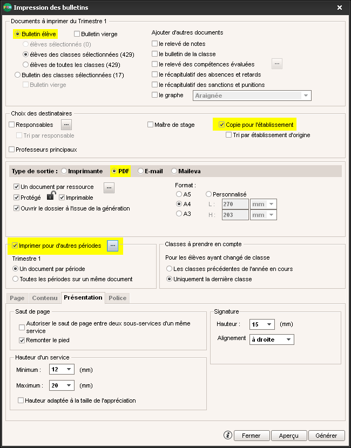Close the Impression des bulletins dialog
The height and width of the screenshot is (448, 351).
(x=340, y=8)
